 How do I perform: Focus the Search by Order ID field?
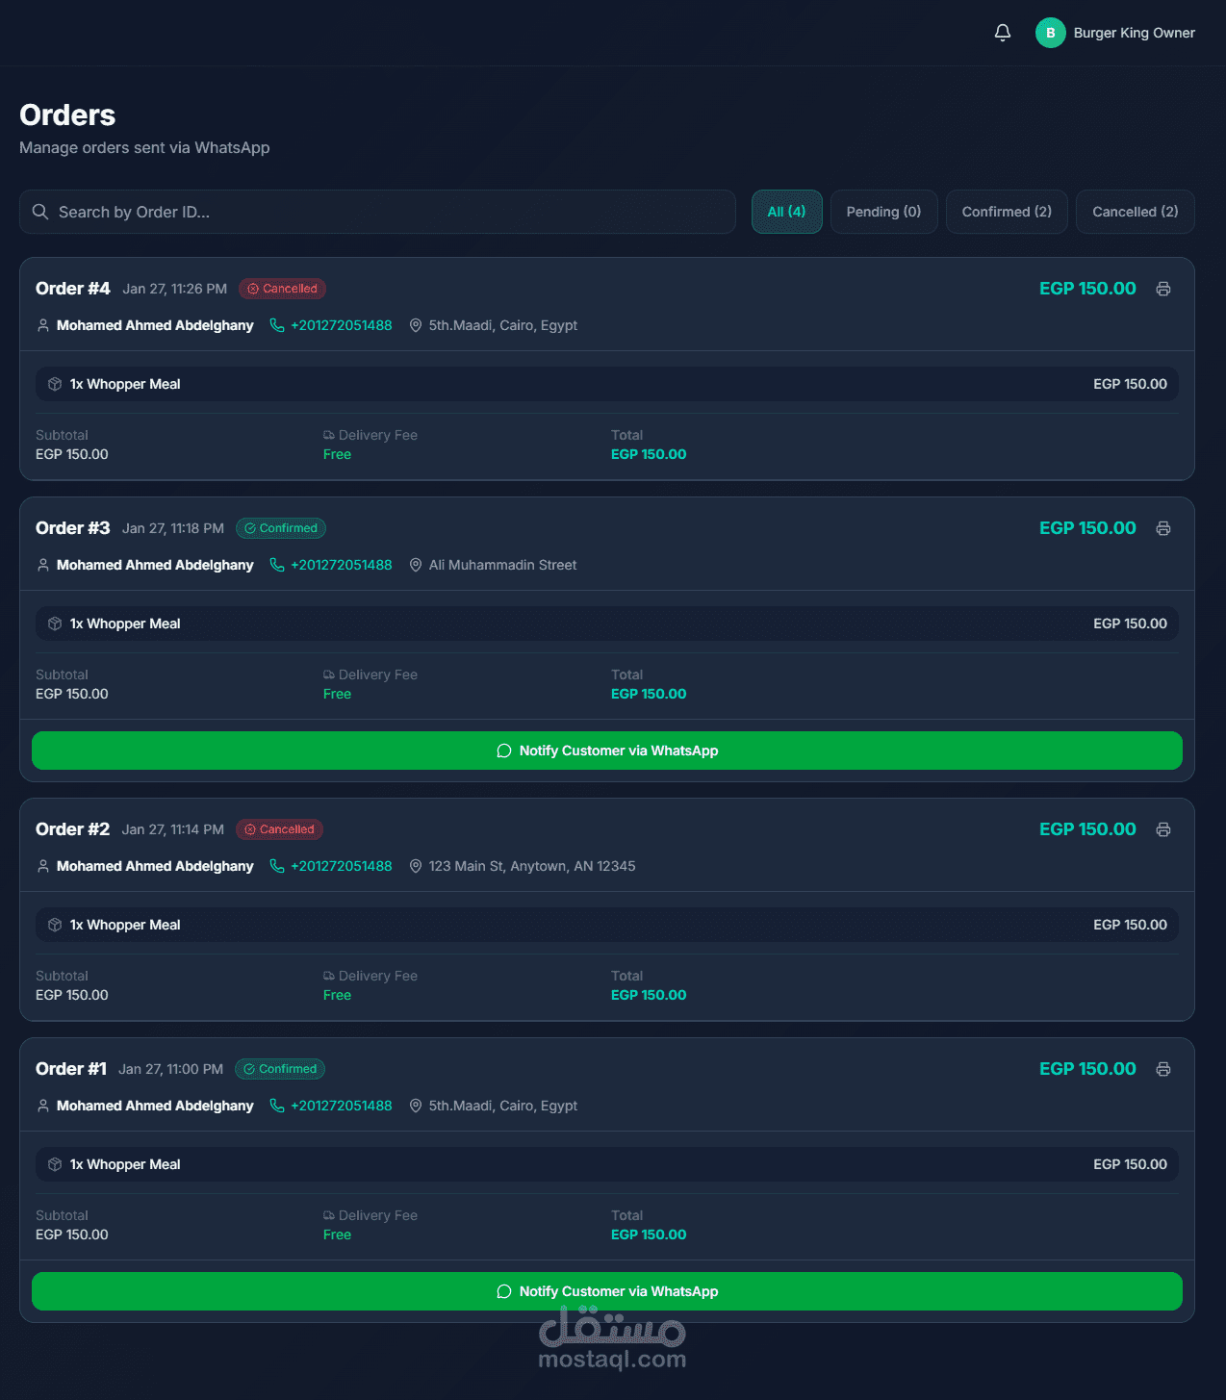[377, 212]
